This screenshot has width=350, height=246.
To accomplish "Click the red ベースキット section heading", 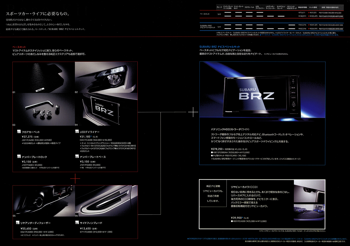I will coord(19,47).
